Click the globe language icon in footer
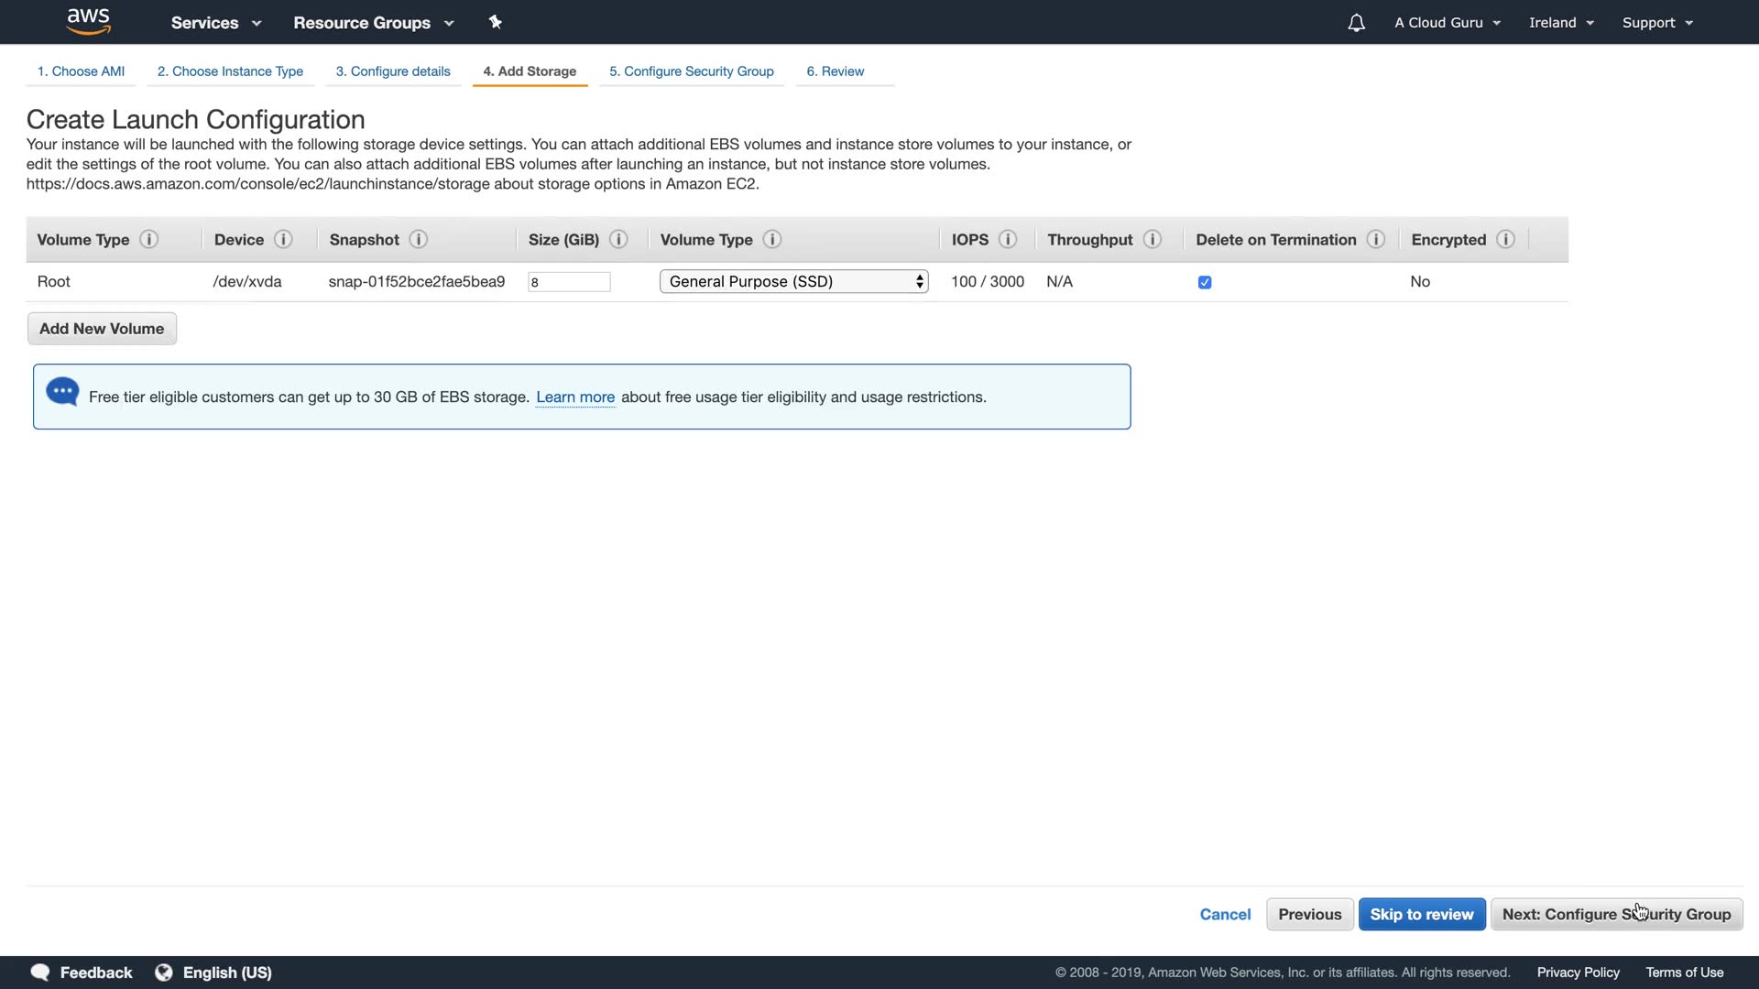Viewport: 1759px width, 989px height. [x=164, y=973]
